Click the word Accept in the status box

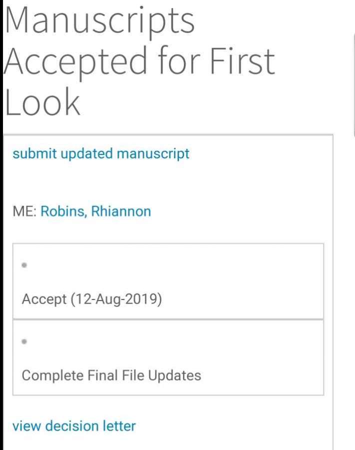pos(44,299)
